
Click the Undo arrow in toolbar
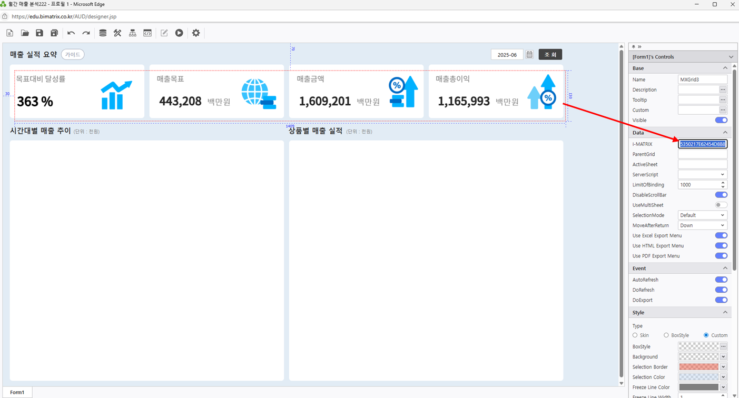click(71, 33)
